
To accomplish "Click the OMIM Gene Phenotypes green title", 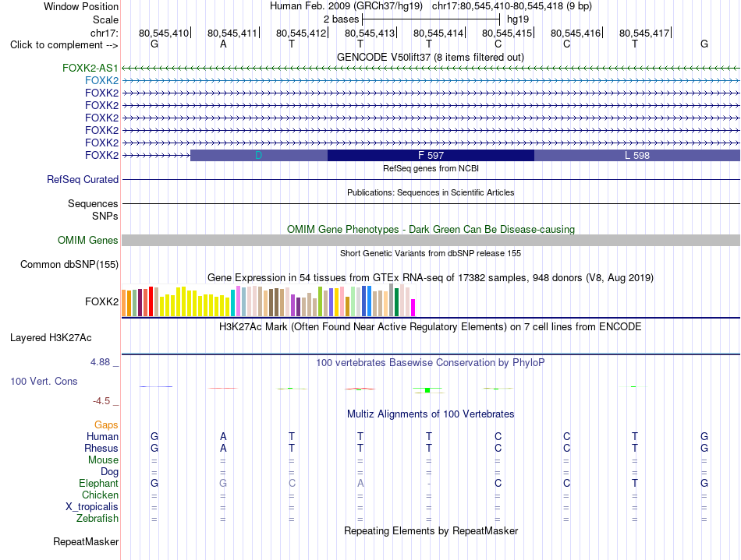I will click(431, 229).
